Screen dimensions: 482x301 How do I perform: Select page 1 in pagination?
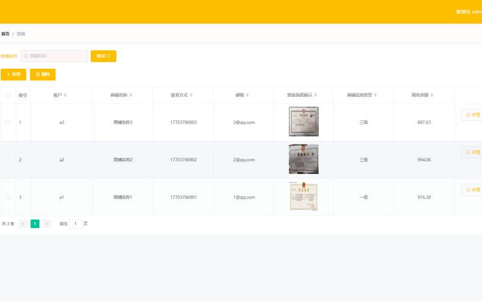click(35, 223)
